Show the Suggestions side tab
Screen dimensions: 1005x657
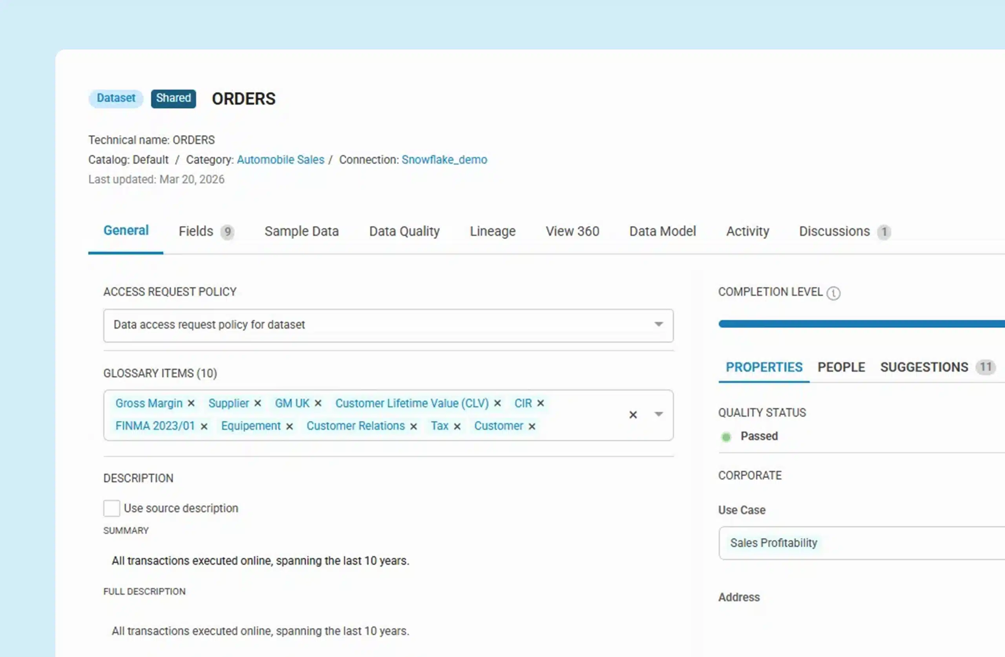point(937,367)
